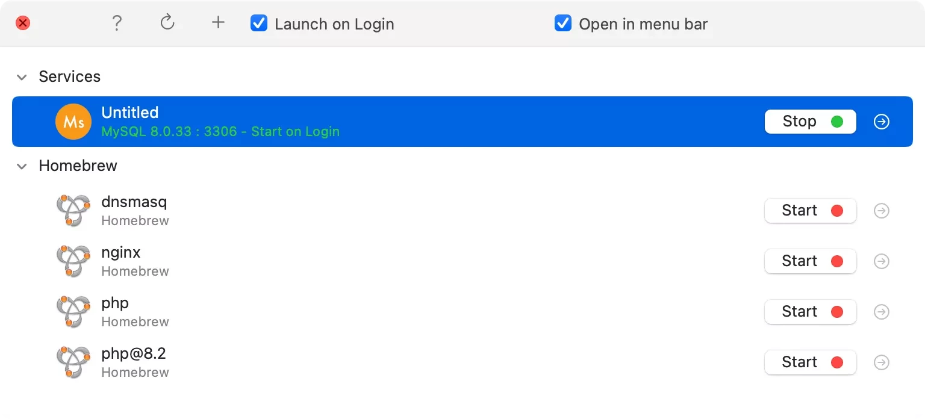
Task: Select the php@8.2 row label
Action: pos(134,353)
